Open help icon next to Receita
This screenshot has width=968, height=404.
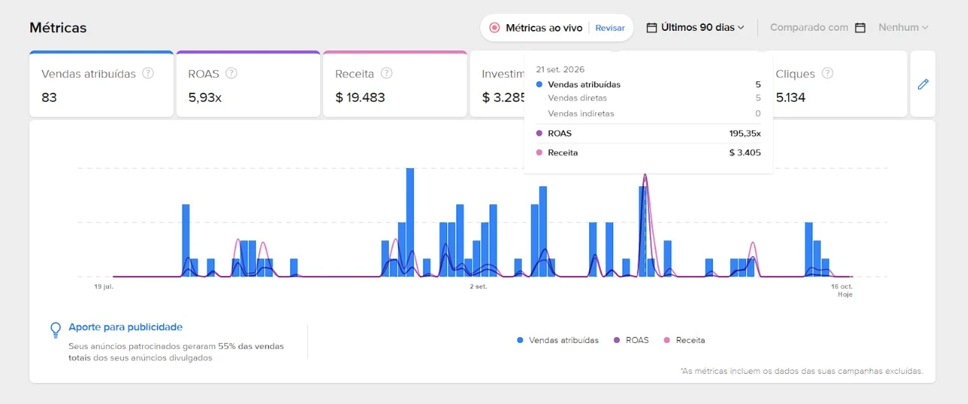pyautogui.click(x=387, y=73)
